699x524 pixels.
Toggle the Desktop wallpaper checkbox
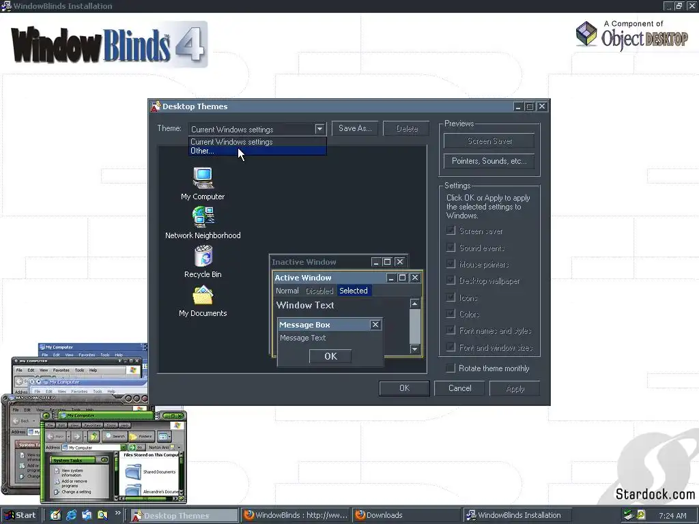[x=451, y=280]
